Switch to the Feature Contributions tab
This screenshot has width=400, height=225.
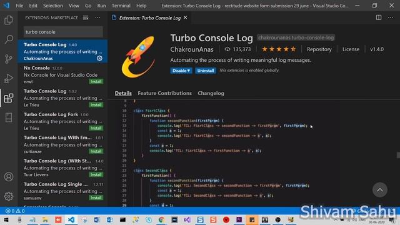pos(164,93)
